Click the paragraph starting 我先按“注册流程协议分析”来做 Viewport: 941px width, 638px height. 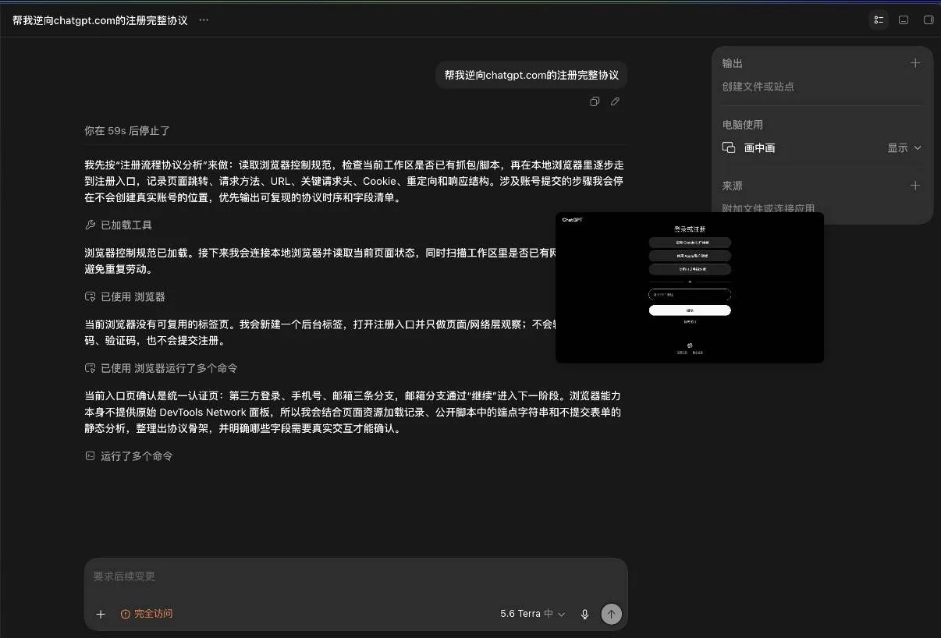(354, 182)
